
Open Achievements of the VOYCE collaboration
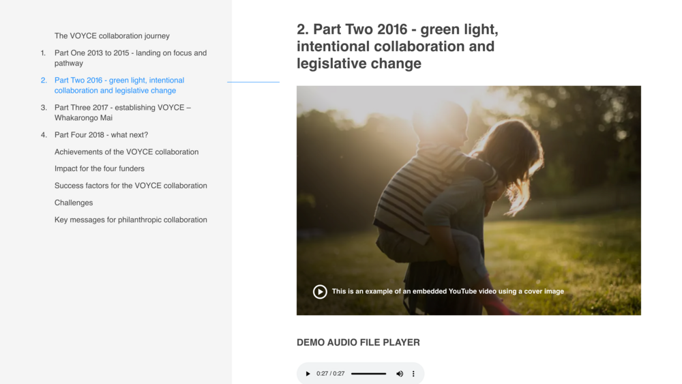pos(126,152)
